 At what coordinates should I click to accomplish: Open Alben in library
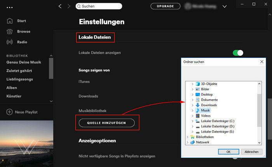pos(12,88)
